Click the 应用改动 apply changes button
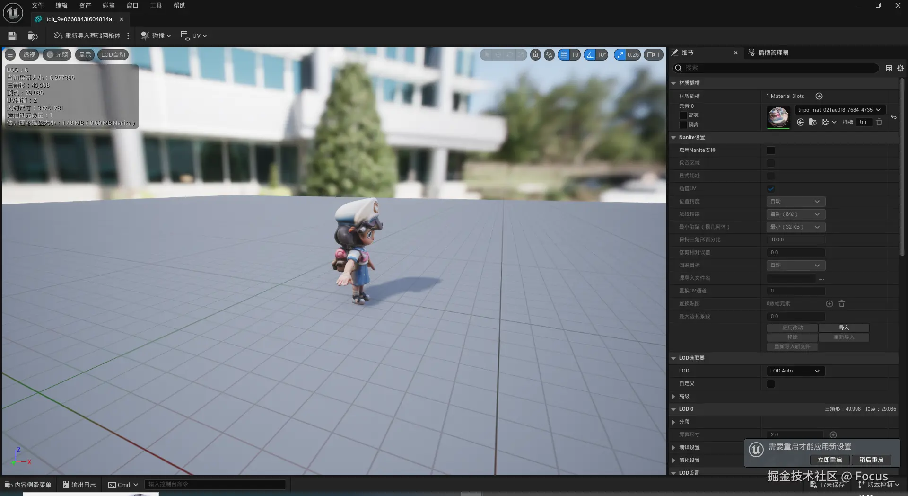This screenshot has height=496, width=908. click(x=792, y=328)
